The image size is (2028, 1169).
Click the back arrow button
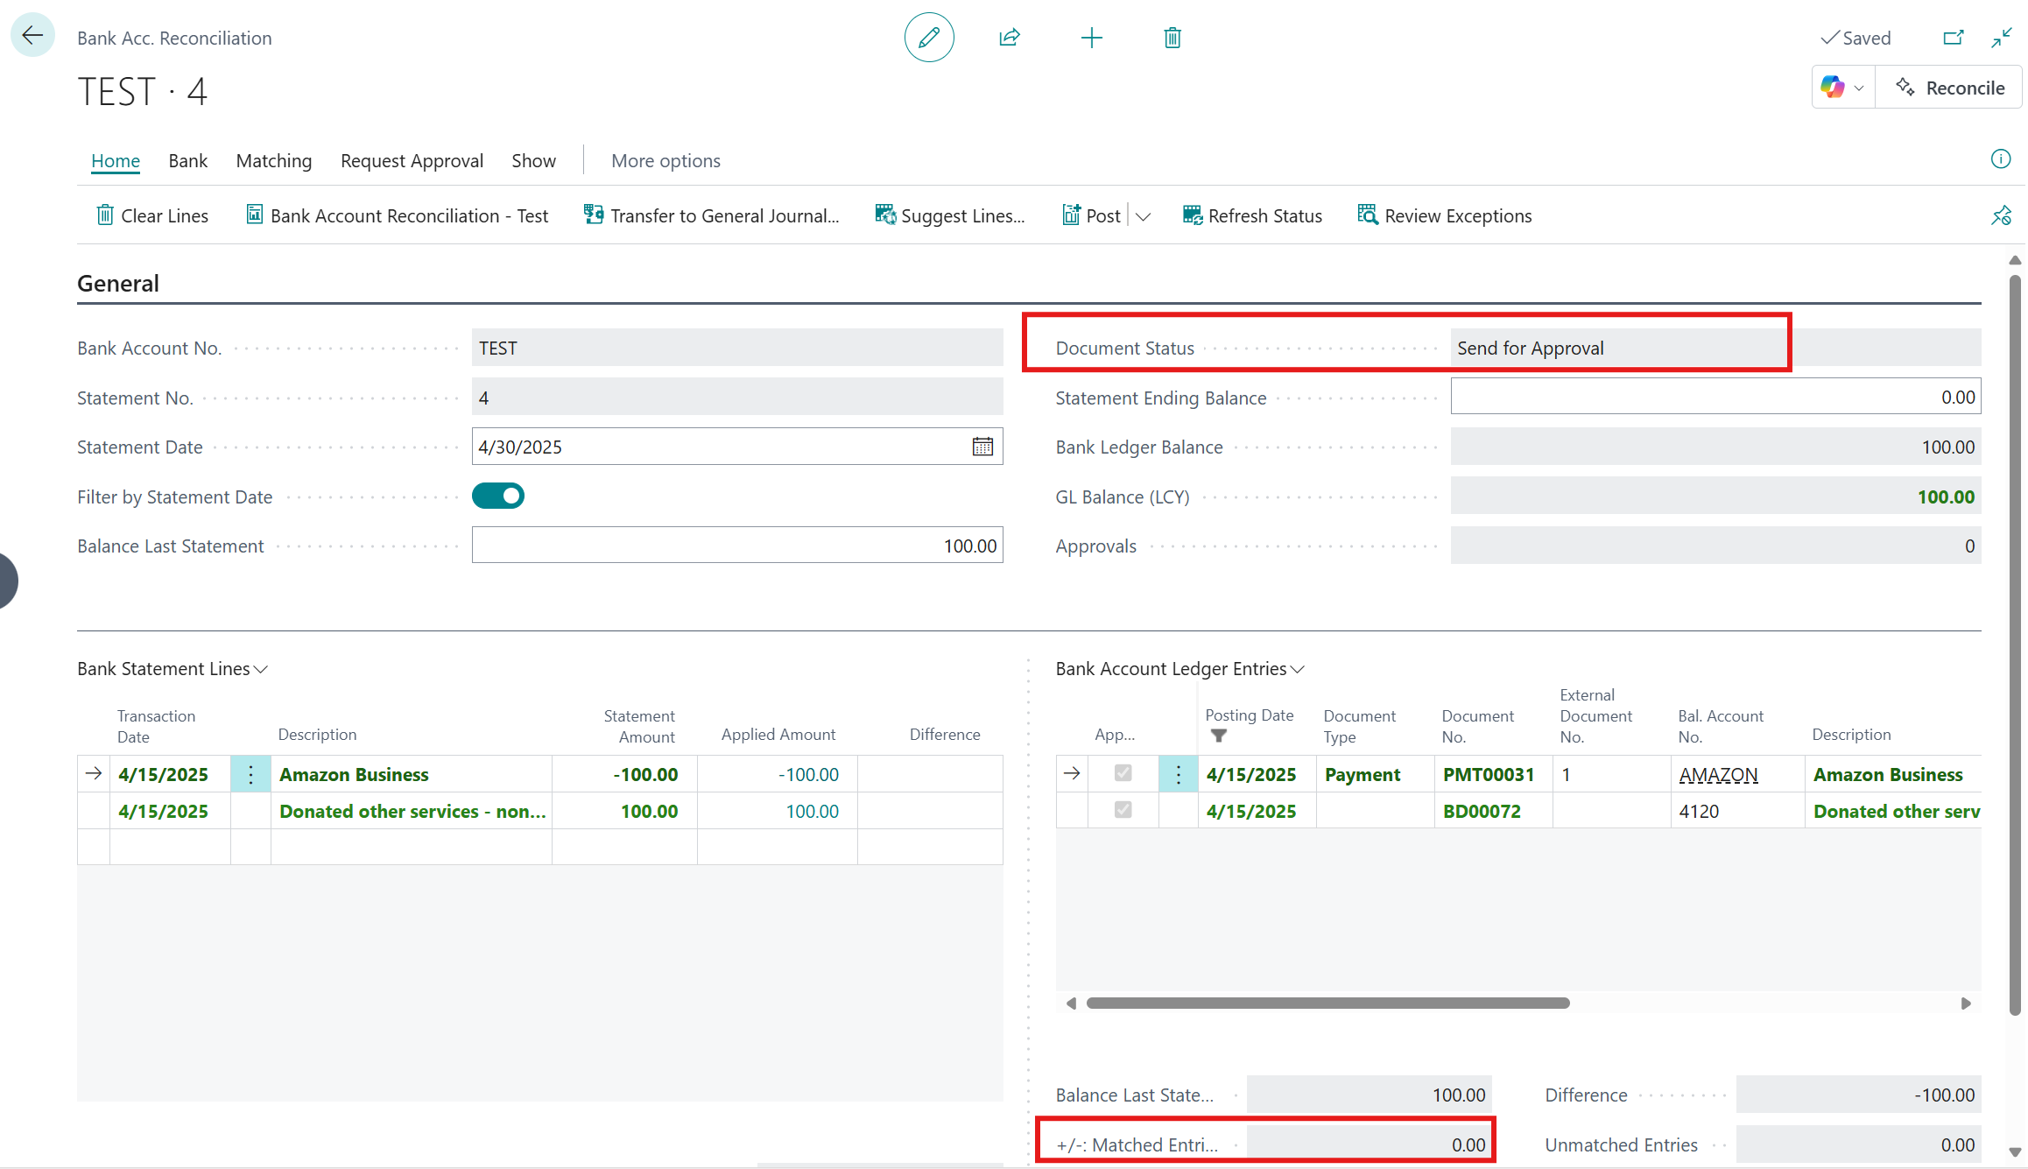click(33, 36)
